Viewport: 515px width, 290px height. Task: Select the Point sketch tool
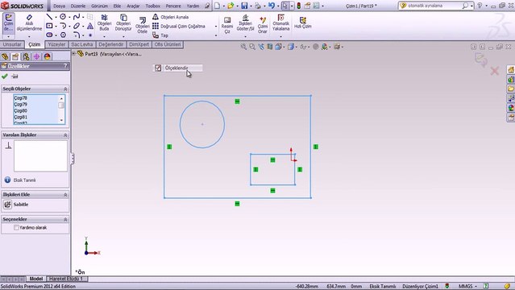point(90,35)
